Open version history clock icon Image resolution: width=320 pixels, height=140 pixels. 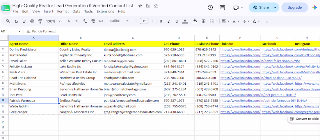point(210,8)
